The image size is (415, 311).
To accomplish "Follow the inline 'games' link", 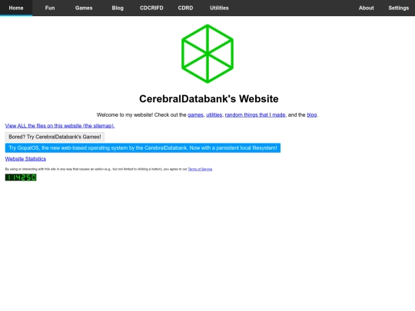I will (195, 114).
